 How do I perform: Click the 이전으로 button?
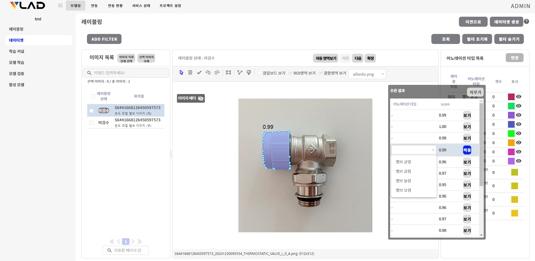click(473, 22)
